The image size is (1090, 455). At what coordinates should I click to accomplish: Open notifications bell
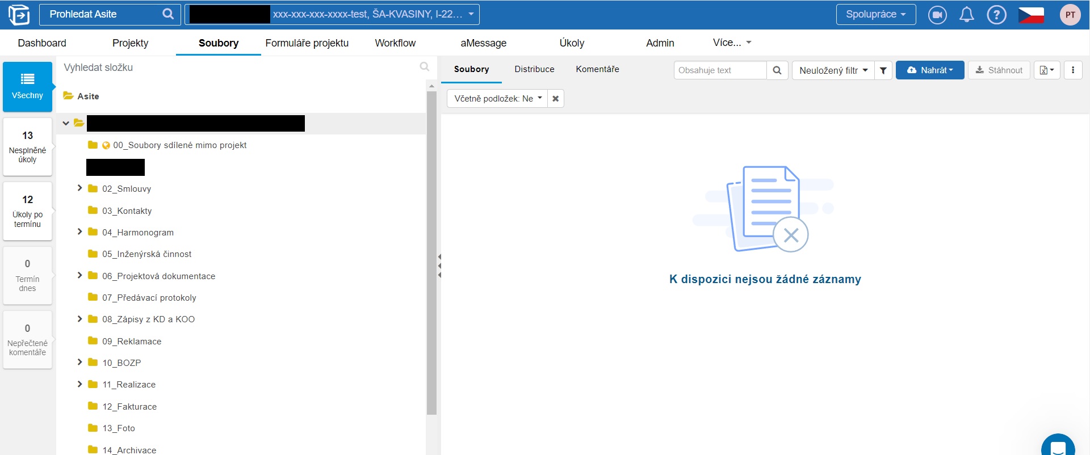pyautogui.click(x=966, y=15)
